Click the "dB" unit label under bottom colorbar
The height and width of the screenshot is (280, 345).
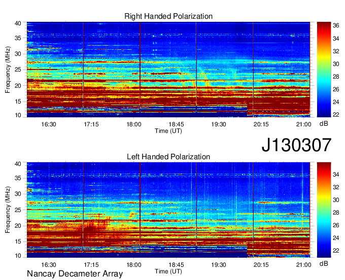(x=324, y=263)
